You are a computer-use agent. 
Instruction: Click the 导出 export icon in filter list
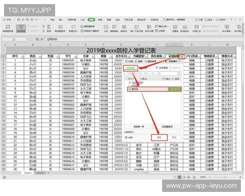pos(164,78)
